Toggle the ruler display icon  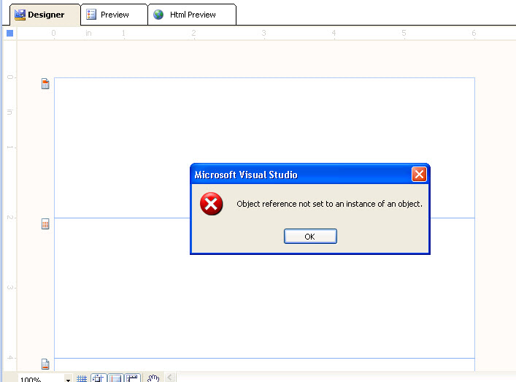tap(132, 378)
